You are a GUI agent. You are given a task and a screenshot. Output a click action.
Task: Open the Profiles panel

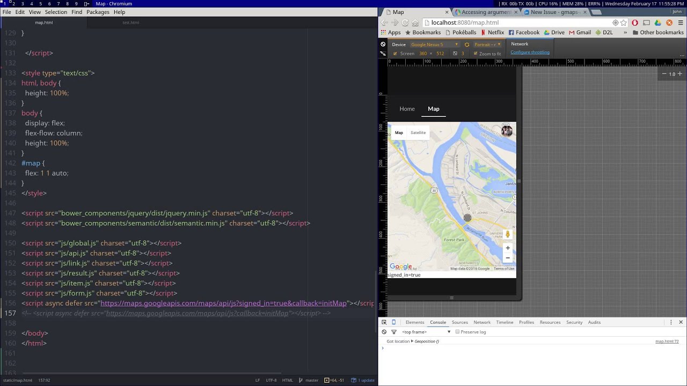pyautogui.click(x=527, y=322)
